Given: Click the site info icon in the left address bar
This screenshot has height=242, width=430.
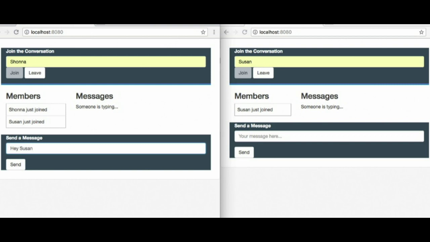Looking at the screenshot, I should click(27, 32).
